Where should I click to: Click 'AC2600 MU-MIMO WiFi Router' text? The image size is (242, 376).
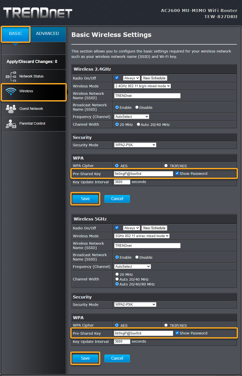point(199,11)
